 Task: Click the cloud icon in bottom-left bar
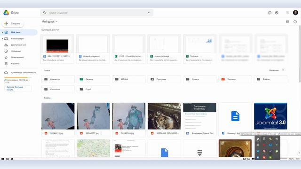point(12,159)
